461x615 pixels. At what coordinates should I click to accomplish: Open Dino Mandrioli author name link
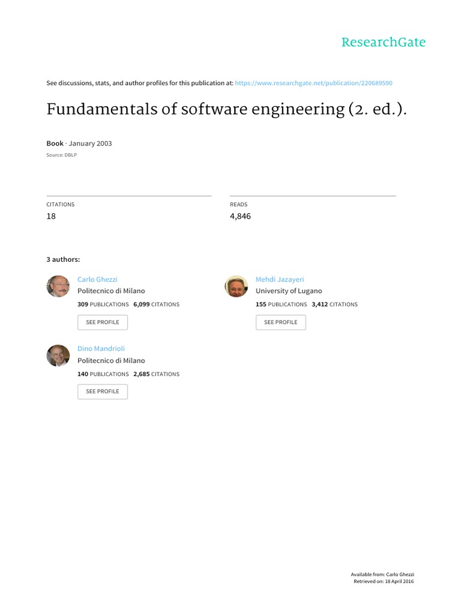[101, 348]
